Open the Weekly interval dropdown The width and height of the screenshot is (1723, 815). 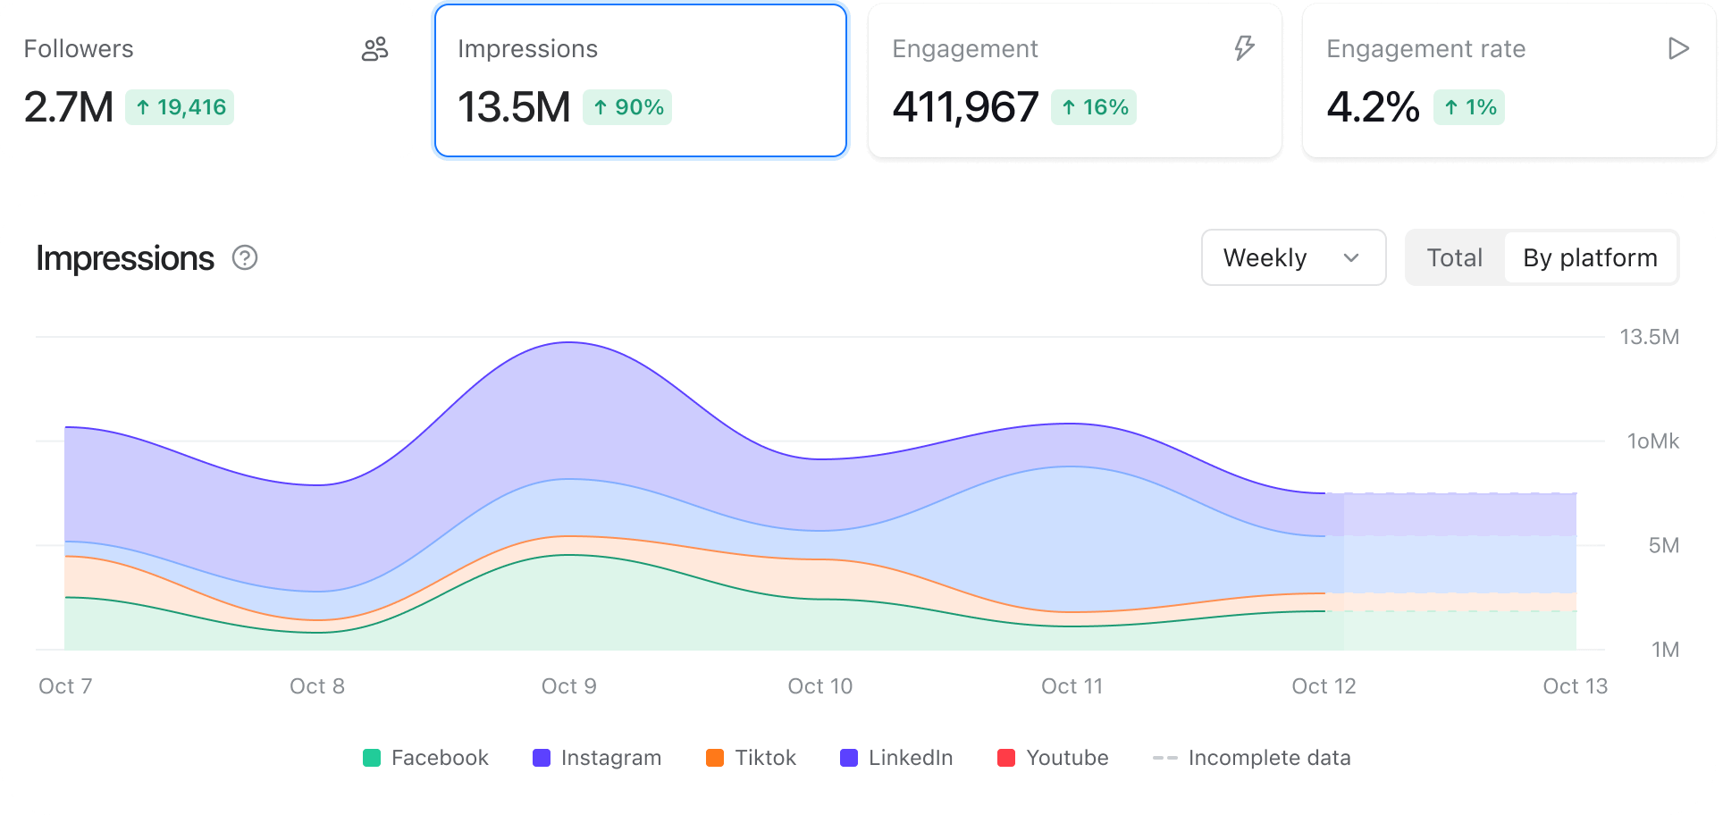click(1292, 258)
